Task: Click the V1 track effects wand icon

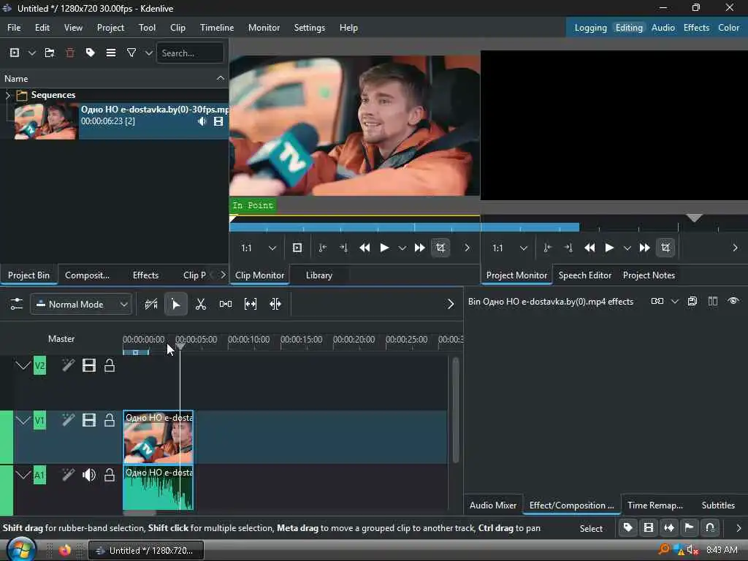Action: [x=68, y=420]
